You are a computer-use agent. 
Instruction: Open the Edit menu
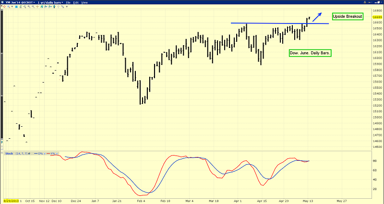tap(76, 2)
